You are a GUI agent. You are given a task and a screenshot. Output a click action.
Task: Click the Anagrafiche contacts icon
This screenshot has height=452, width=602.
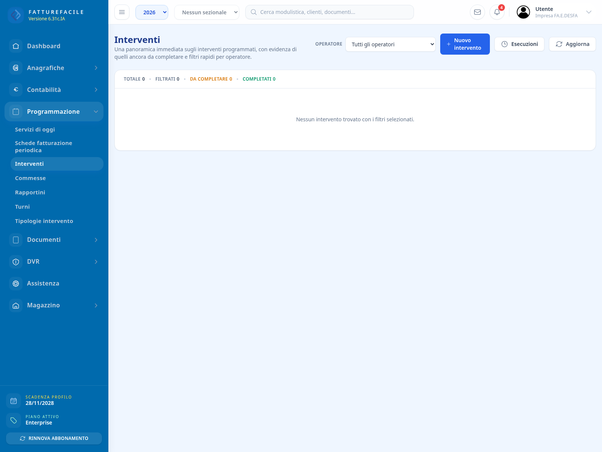(x=16, y=68)
